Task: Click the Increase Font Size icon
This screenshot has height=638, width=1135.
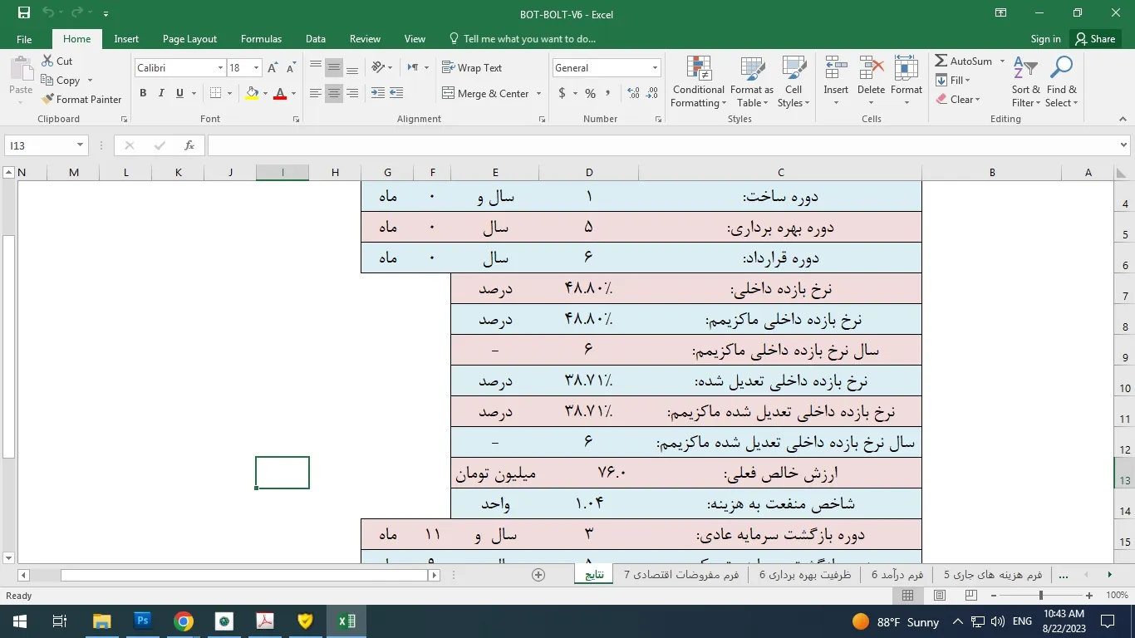Action: 273,68
